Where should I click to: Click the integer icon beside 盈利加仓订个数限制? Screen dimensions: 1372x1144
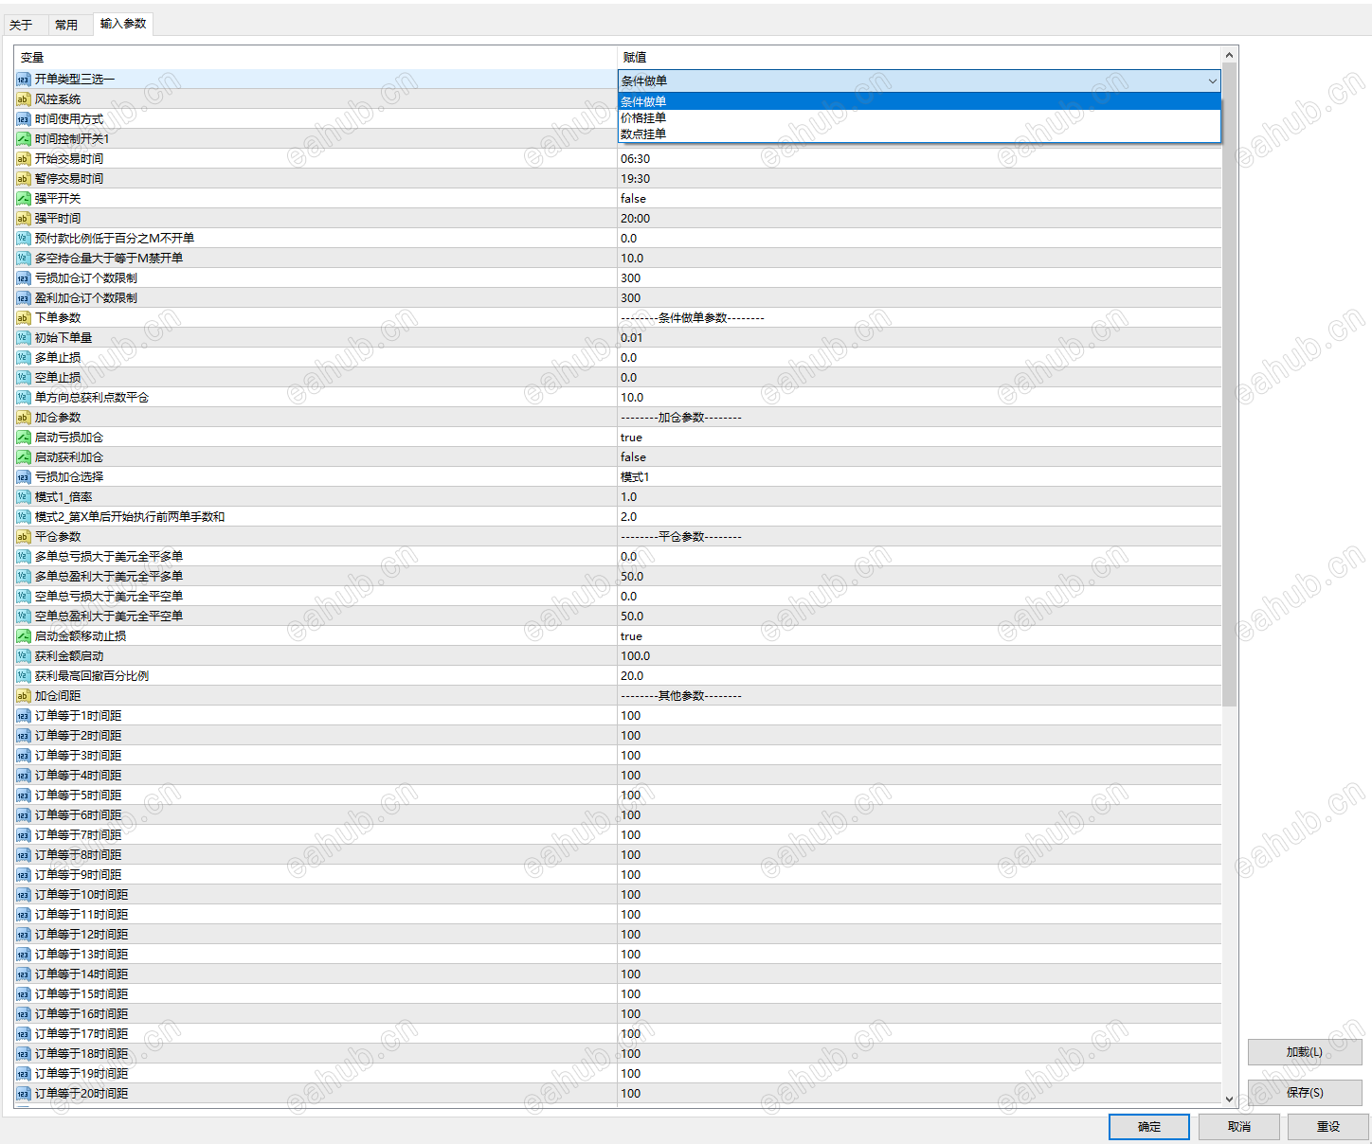(24, 298)
